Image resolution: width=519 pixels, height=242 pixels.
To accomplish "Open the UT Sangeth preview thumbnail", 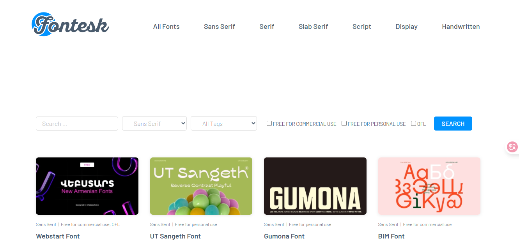I will click(x=201, y=186).
